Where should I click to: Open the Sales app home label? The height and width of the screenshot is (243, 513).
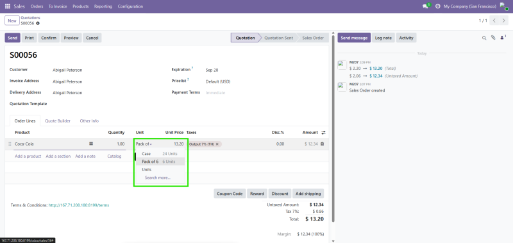pos(19,6)
